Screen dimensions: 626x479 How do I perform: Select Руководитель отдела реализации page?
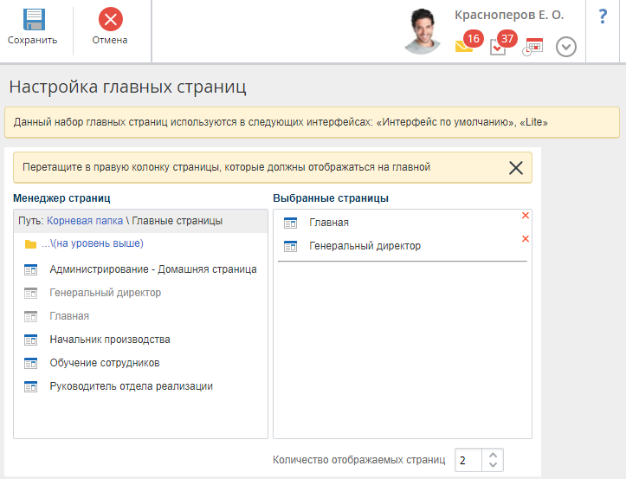pyautogui.click(x=131, y=386)
